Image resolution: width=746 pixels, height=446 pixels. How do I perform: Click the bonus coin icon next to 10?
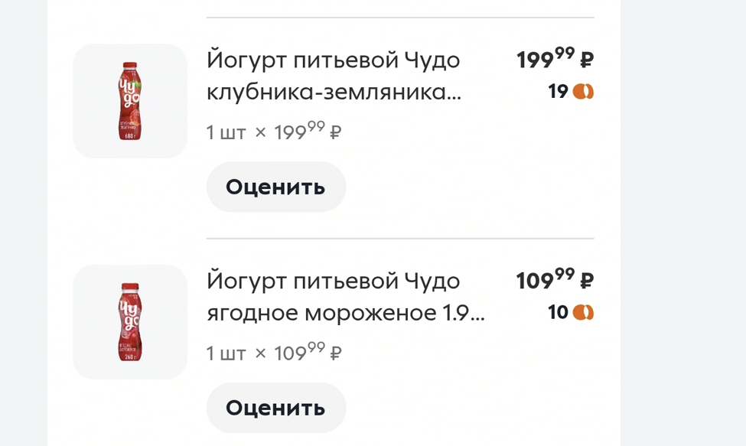583,312
